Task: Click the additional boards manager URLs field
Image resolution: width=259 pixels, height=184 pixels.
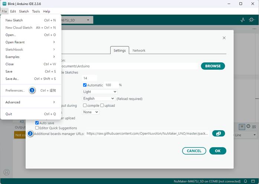Action: click(x=147, y=134)
